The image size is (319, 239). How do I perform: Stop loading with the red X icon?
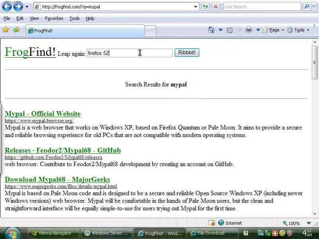pos(216,7)
